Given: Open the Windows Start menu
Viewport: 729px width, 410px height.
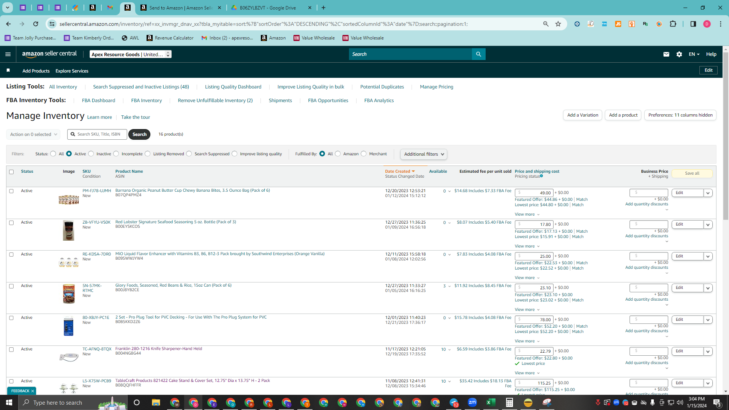Looking at the screenshot, I should [x=9, y=402].
